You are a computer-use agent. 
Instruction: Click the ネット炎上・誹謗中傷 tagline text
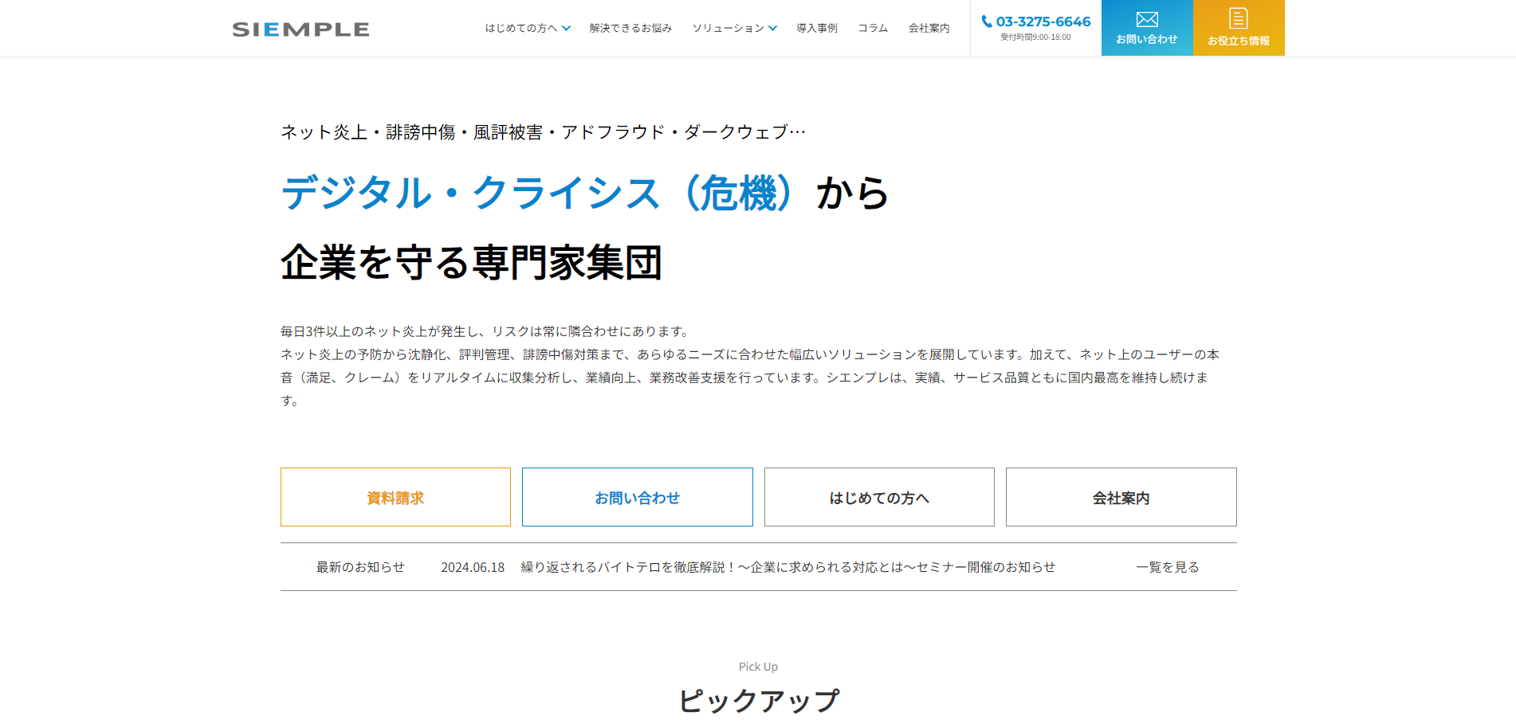(543, 132)
